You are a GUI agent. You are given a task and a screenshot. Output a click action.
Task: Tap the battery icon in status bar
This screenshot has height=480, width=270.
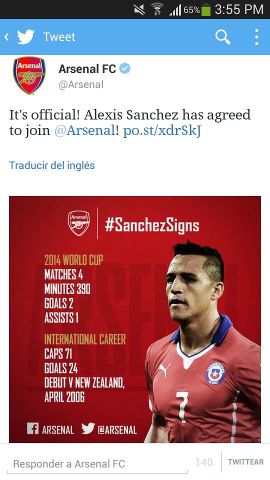pyautogui.click(x=206, y=9)
